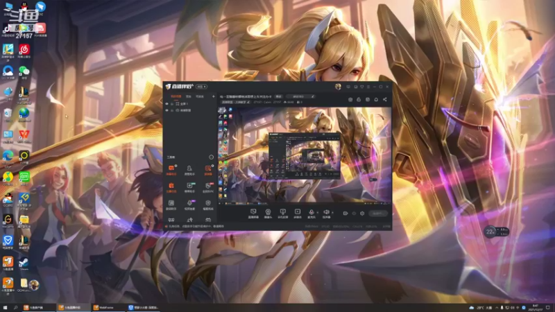Click the floating 22 performance widget
This screenshot has height=312, width=555.
(496, 232)
